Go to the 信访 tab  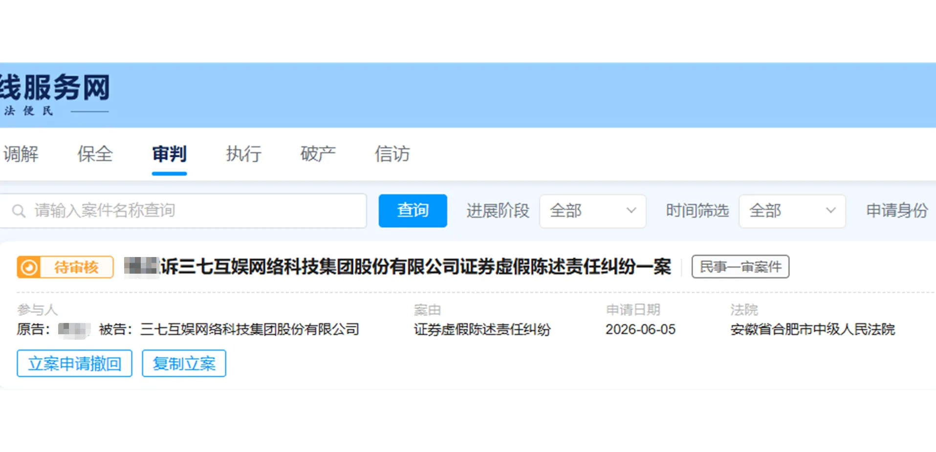tap(392, 154)
